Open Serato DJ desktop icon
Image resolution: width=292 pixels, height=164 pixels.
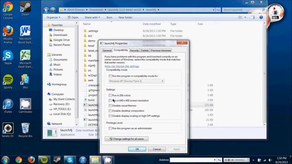coord(8,130)
